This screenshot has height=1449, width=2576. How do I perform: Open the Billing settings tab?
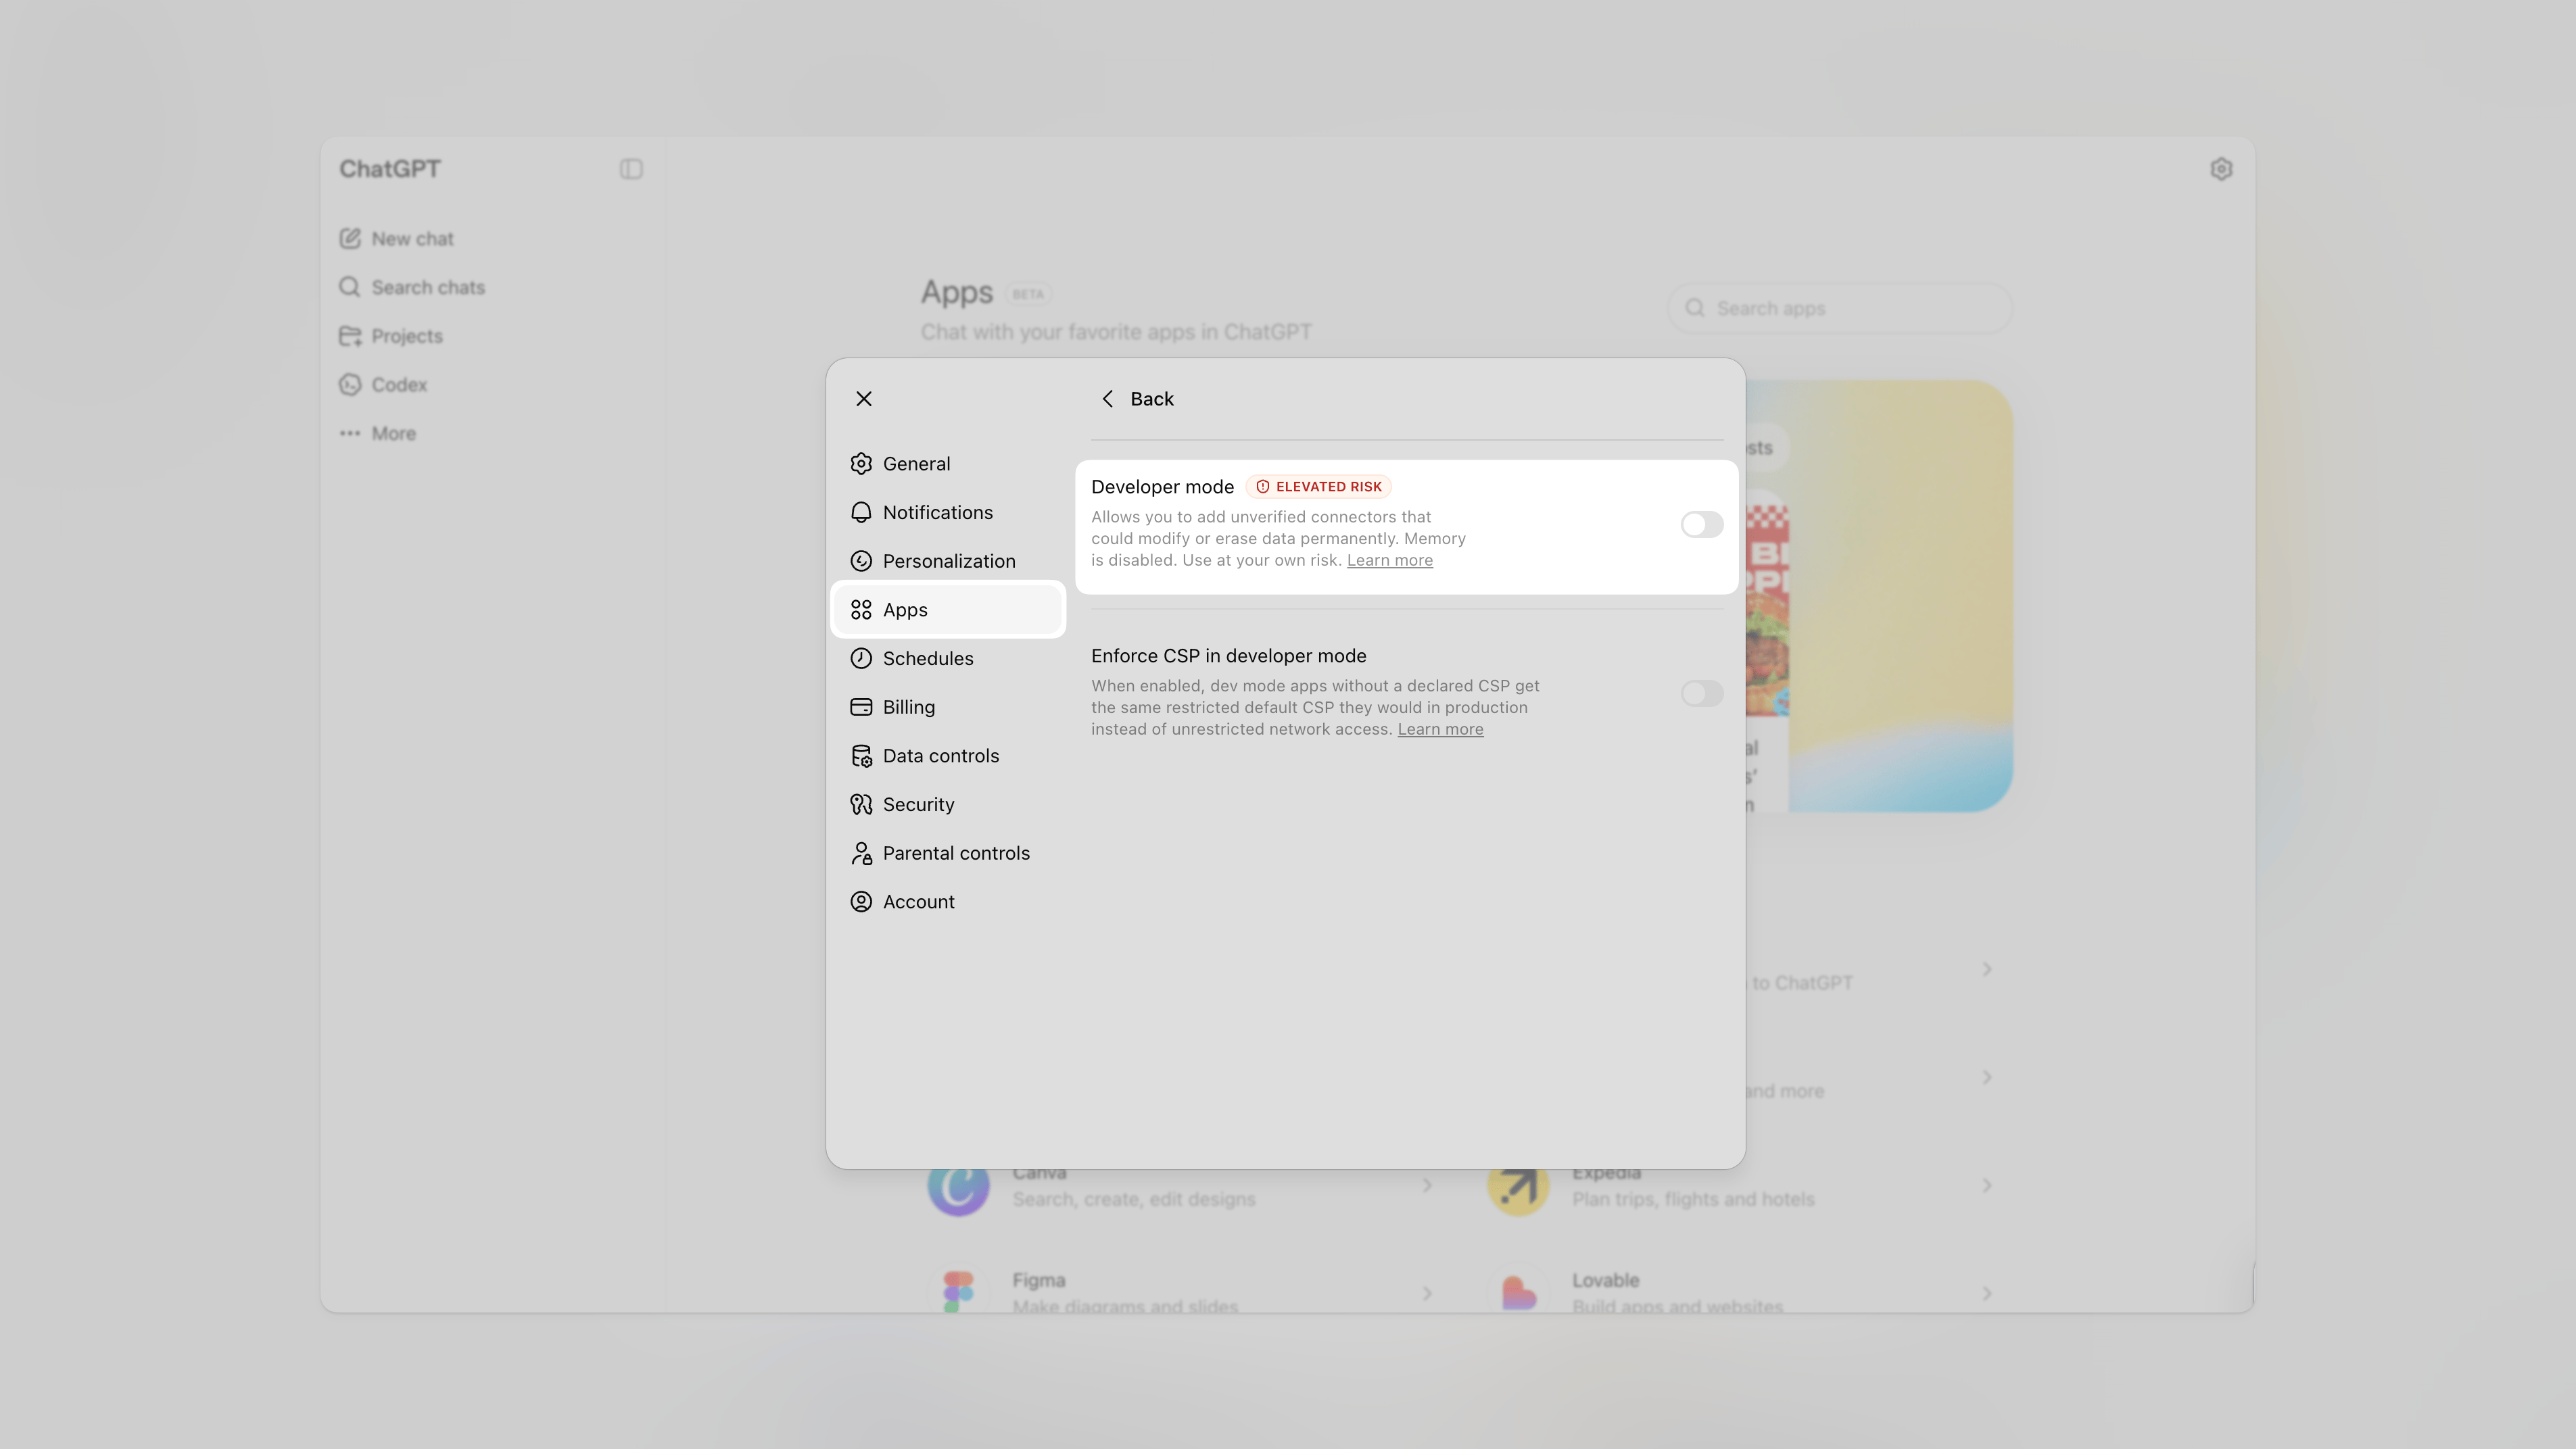[948, 706]
